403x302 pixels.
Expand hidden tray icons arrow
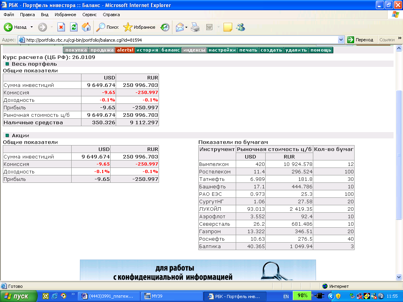pyautogui.click(x=331, y=296)
